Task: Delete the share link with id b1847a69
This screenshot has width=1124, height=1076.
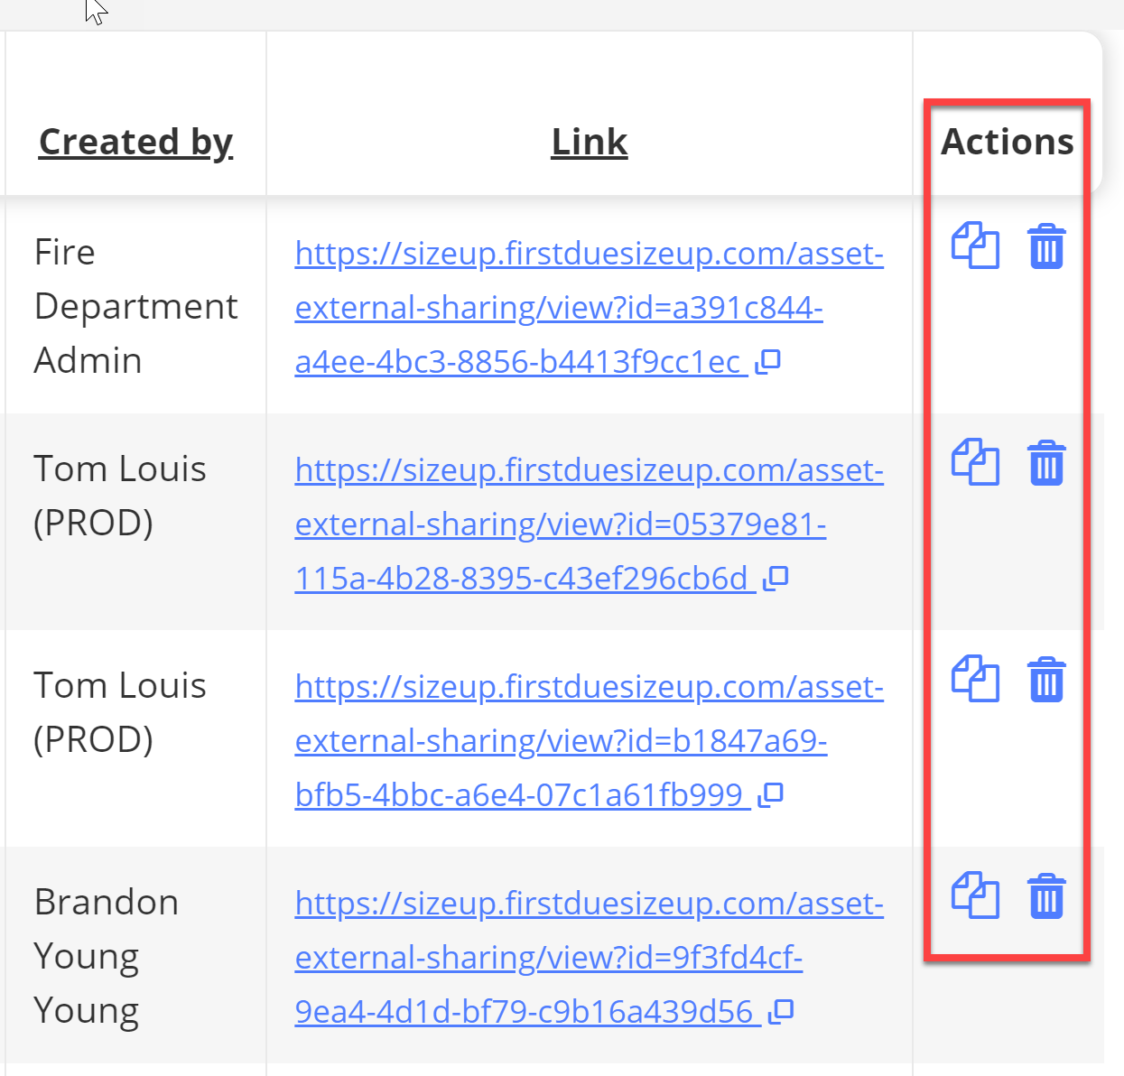Action: coord(1046,680)
